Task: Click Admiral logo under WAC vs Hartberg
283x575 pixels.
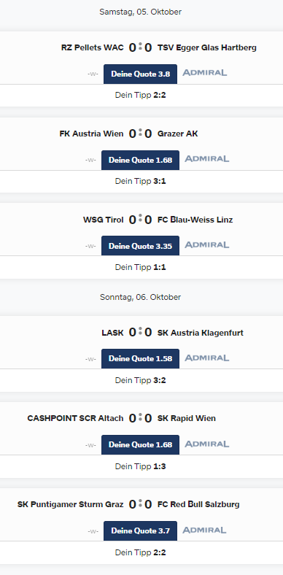Action: point(204,73)
